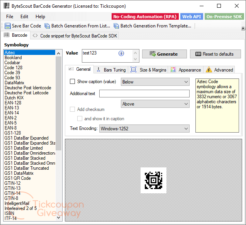Screen dimensions: 246x225
Task: Open the Help menu
Action: [40, 17]
